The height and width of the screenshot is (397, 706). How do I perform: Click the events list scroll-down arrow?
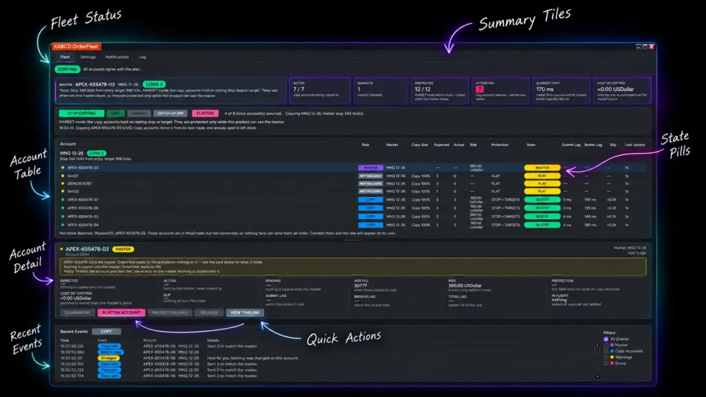click(x=598, y=376)
